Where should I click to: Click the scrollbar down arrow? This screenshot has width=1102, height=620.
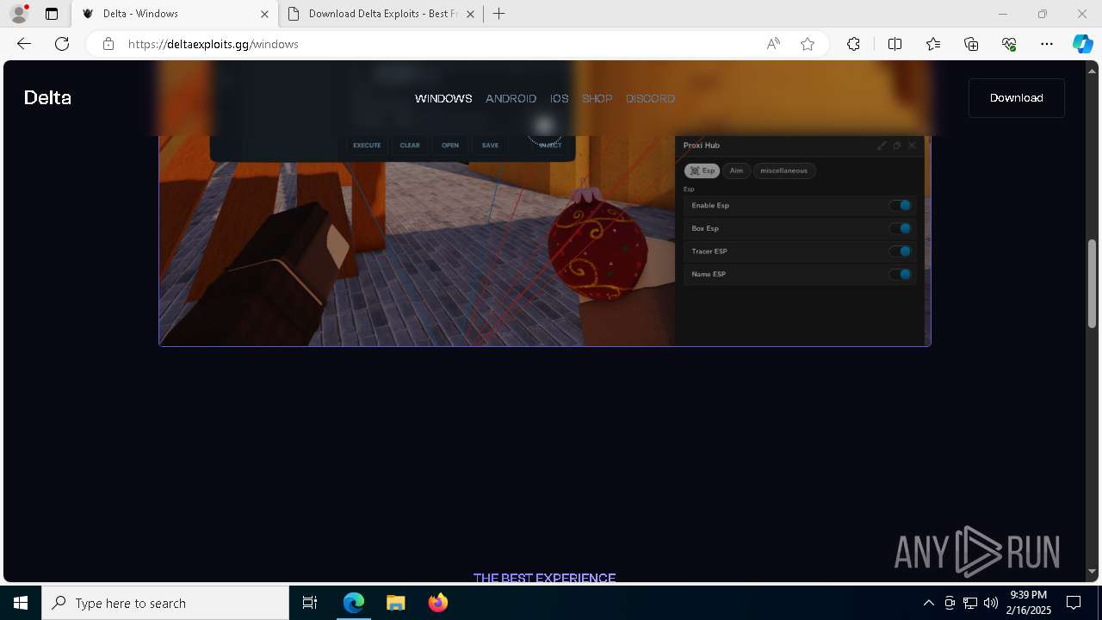(1092, 571)
